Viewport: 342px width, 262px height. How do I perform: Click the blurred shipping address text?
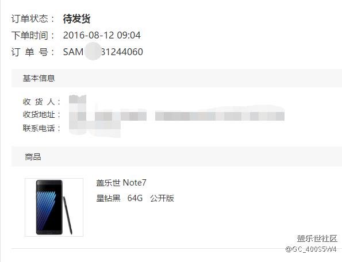point(176,115)
